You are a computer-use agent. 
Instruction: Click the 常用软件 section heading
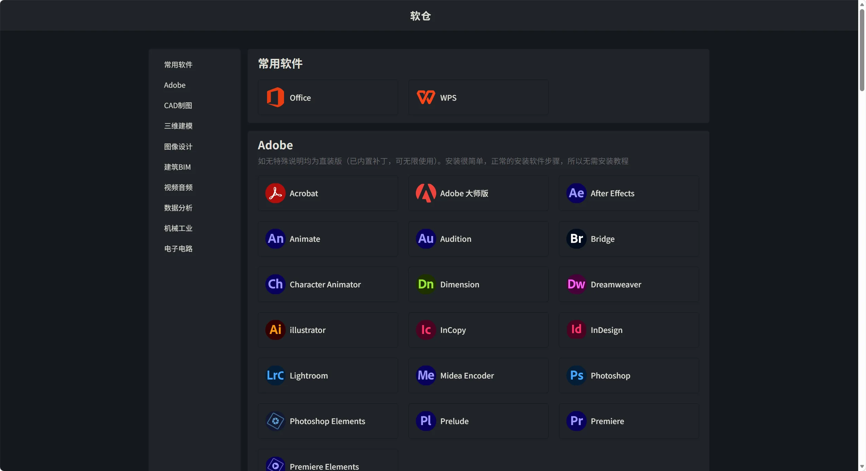[280, 63]
